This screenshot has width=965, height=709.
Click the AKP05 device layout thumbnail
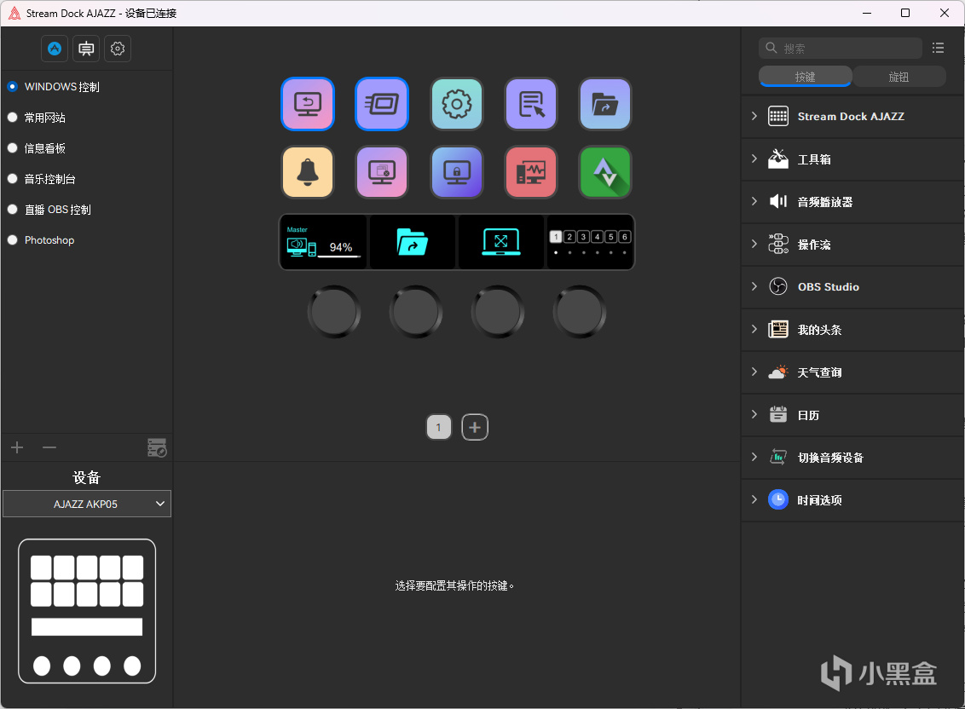(87, 611)
